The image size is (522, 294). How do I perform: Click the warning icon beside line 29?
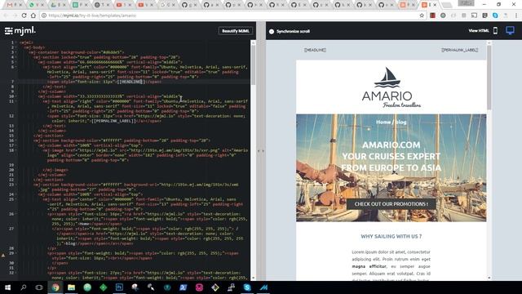3,255
